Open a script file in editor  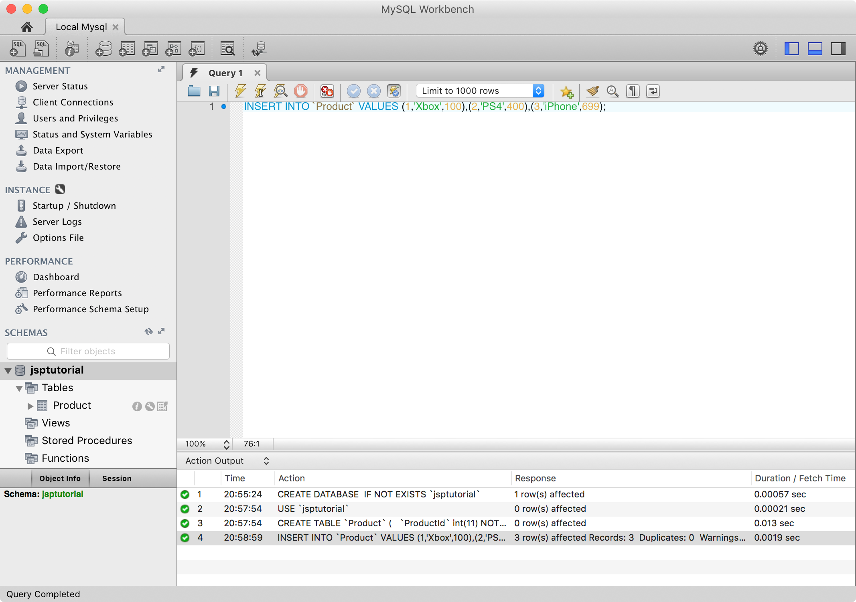pos(194,91)
